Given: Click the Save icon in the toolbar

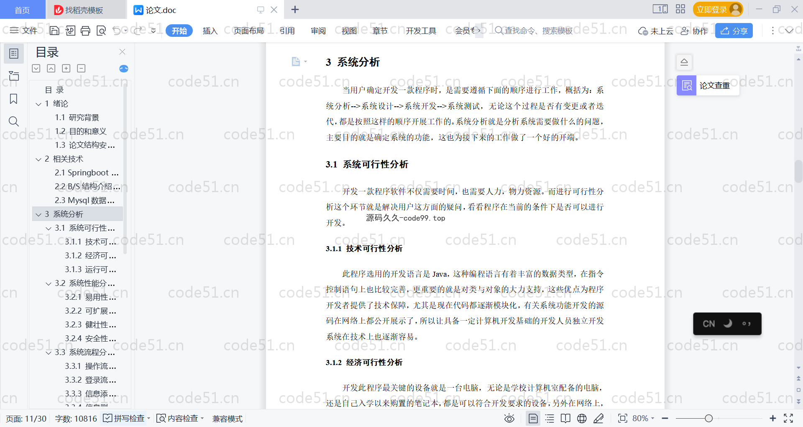Looking at the screenshot, I should 54,31.
